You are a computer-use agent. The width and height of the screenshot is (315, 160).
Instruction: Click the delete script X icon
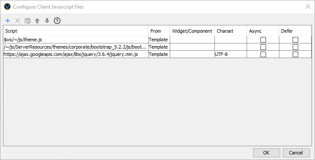18,21
